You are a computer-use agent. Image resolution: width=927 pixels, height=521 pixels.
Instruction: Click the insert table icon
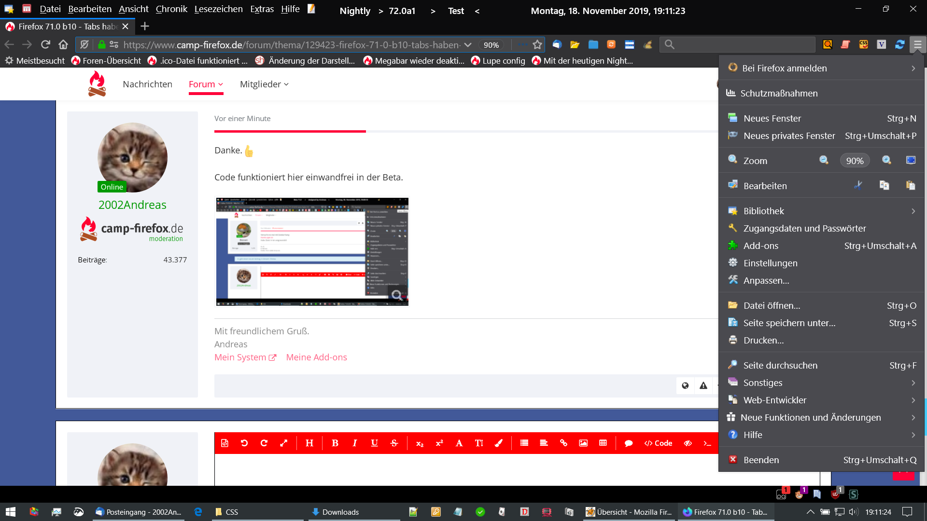603,443
